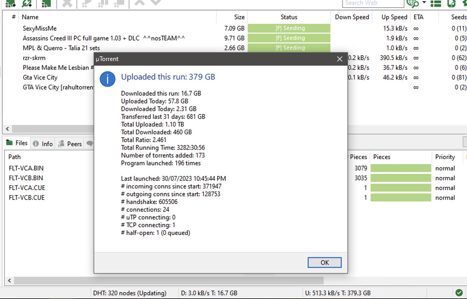Click DHT 320 nodes status bar entry
467x299 pixels.
pyautogui.click(x=130, y=293)
